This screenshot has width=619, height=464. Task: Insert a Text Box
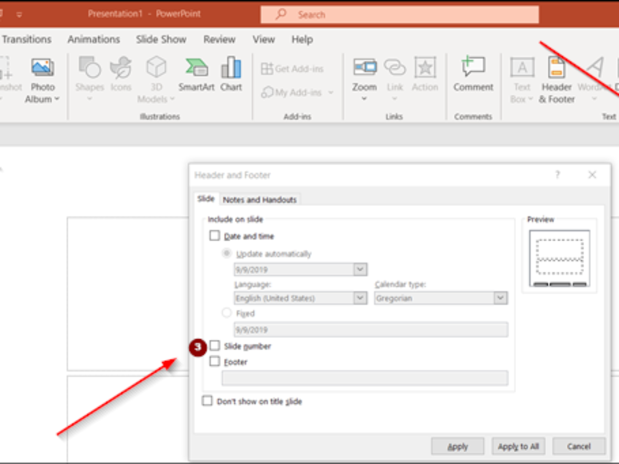coord(522,80)
